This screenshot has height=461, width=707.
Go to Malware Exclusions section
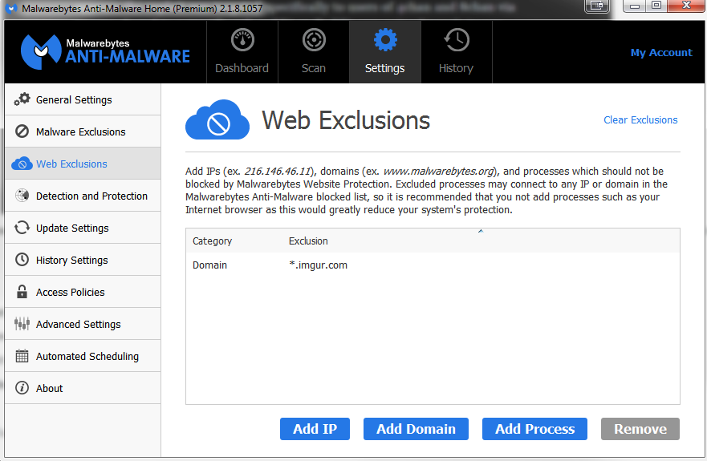(83, 131)
